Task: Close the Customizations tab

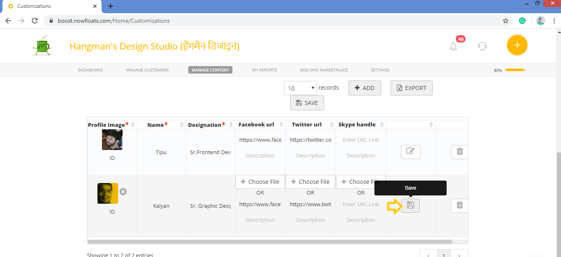Action: [95, 6]
